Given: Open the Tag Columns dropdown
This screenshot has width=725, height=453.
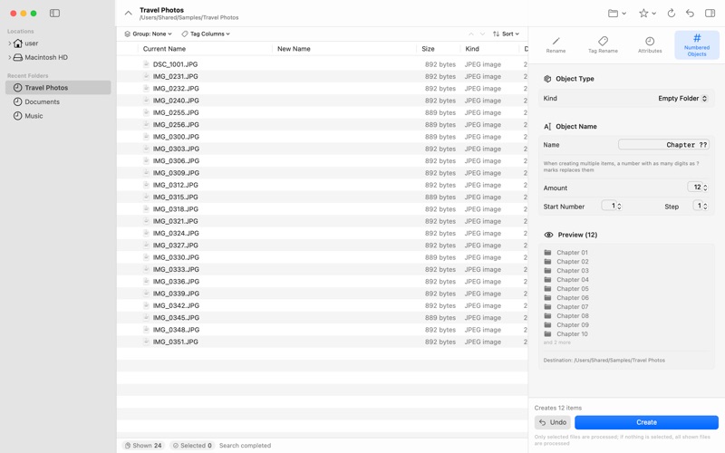Looking at the screenshot, I should pos(206,34).
